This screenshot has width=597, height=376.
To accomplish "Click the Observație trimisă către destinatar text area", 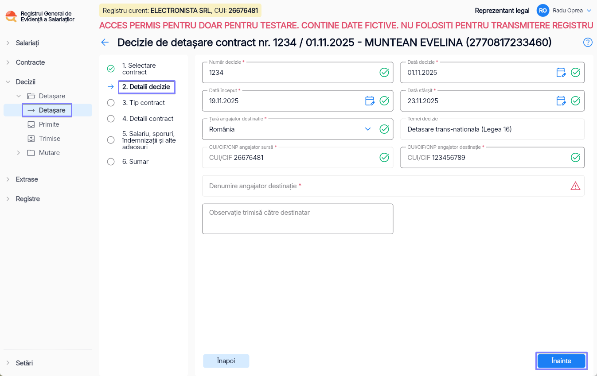I will pyautogui.click(x=298, y=219).
